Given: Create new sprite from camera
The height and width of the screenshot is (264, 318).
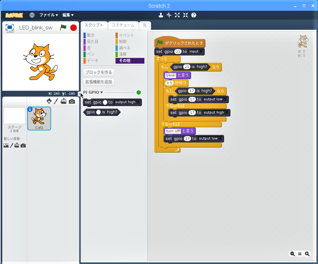Looking at the screenshot, I should point(72,101).
